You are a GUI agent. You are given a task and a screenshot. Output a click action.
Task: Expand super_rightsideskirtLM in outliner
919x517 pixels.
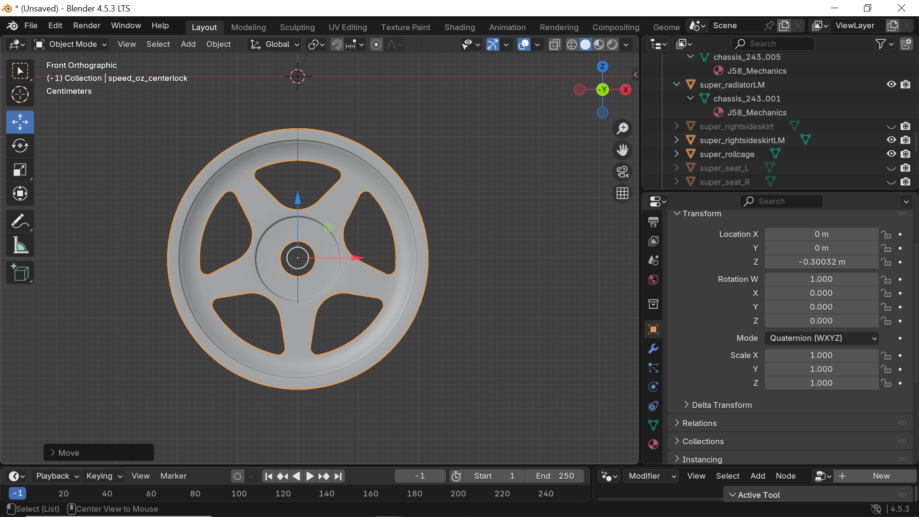(676, 140)
